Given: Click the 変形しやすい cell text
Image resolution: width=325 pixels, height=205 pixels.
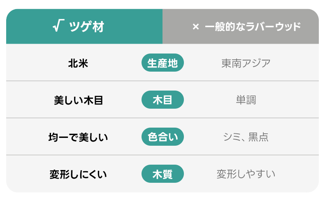Looking at the screenshot, I should click(246, 174).
